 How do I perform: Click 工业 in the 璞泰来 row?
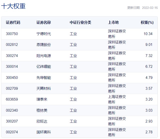[73, 99]
